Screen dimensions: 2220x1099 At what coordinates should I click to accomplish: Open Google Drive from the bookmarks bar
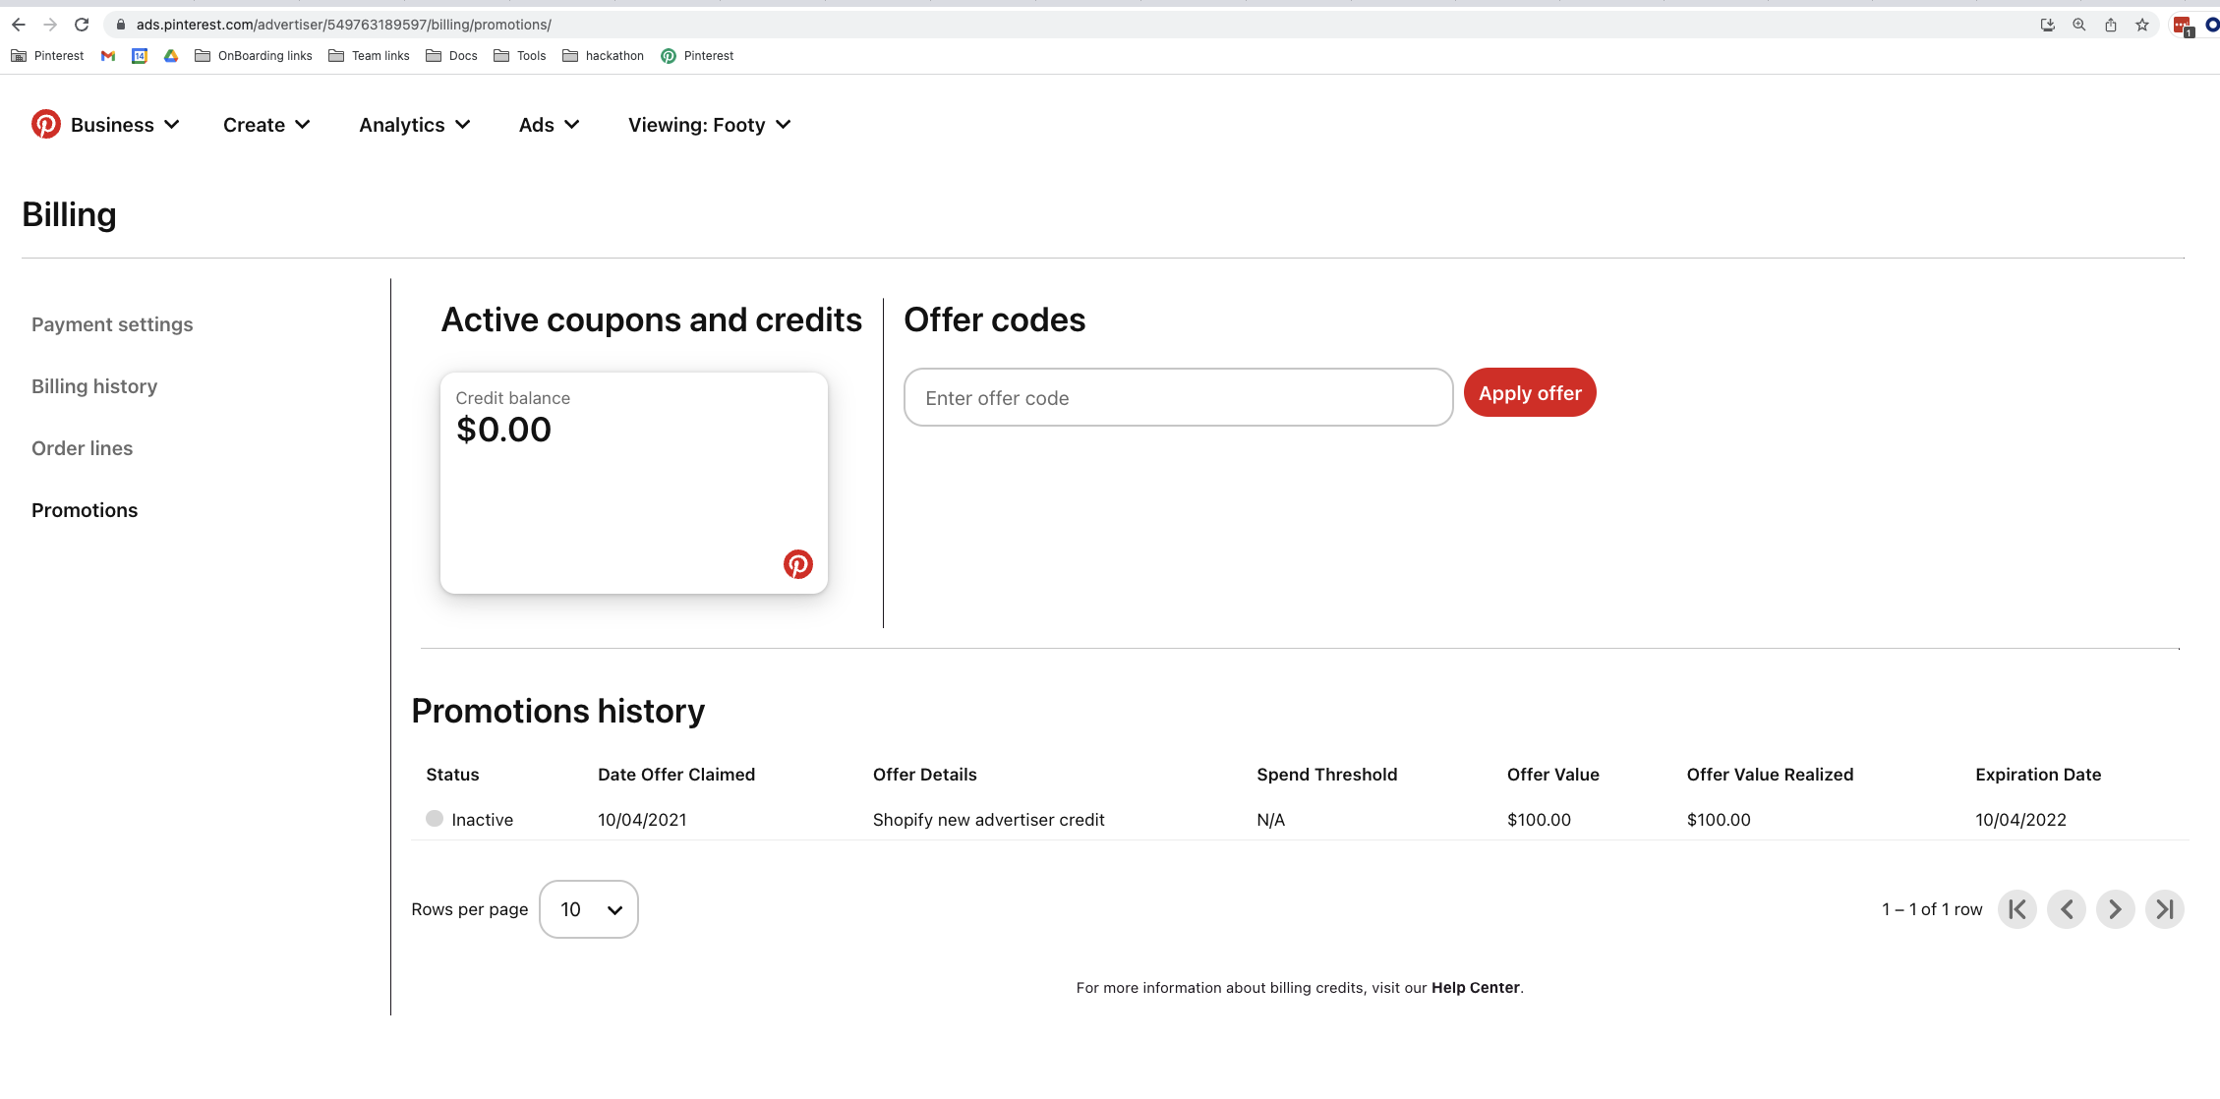(170, 56)
